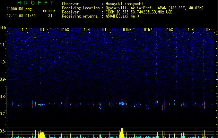
Task: Click the HROFFT title text
Action: pyautogui.click(x=36, y=3)
